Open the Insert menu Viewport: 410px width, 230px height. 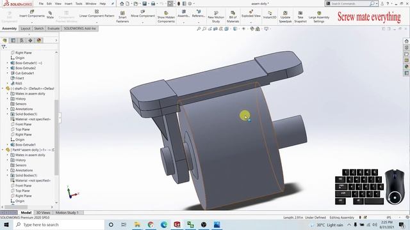(x=69, y=4)
